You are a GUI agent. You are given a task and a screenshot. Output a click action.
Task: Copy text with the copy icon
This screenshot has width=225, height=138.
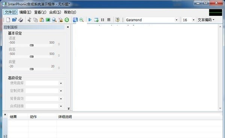click(36, 20)
